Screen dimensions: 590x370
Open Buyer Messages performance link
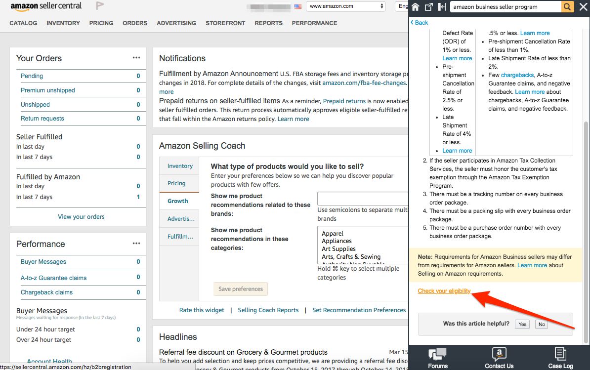pyautogui.click(x=43, y=262)
